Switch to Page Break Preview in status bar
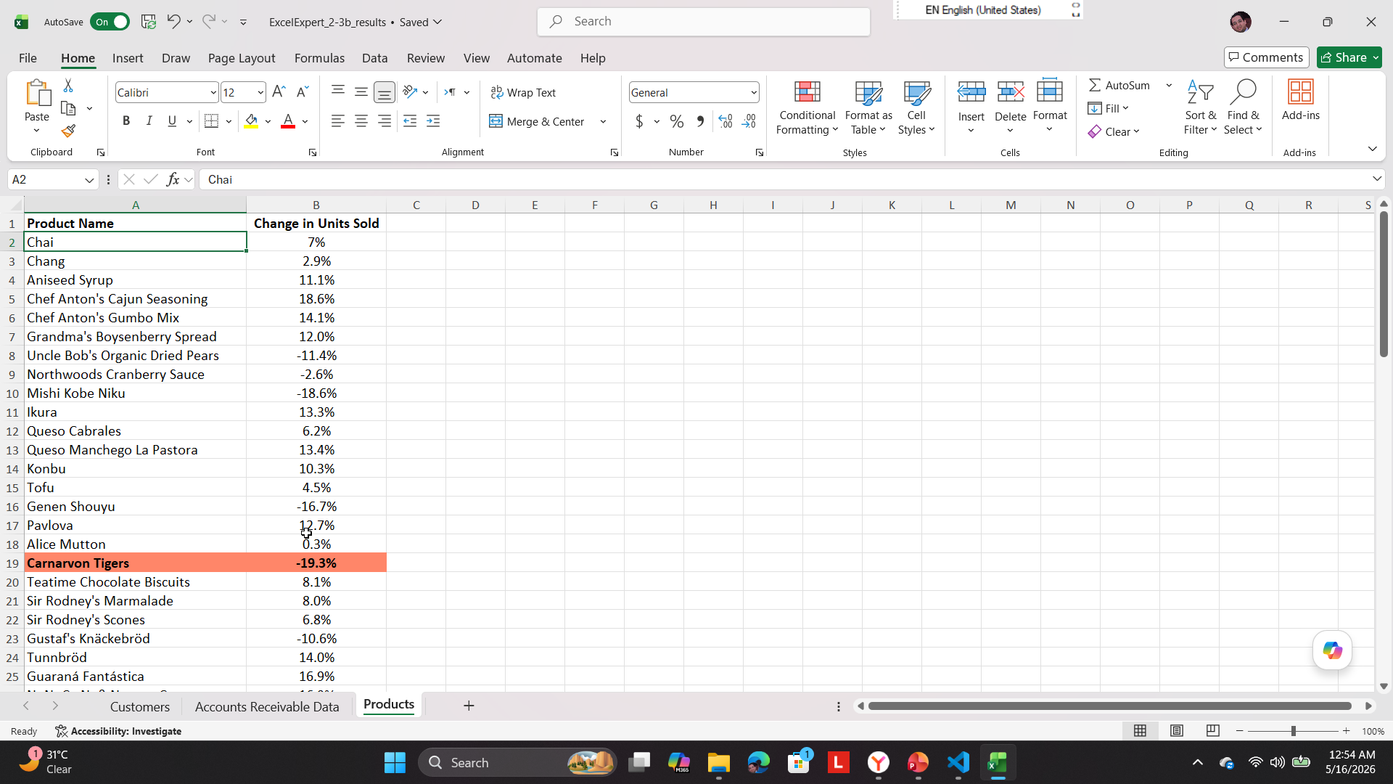 click(x=1212, y=731)
